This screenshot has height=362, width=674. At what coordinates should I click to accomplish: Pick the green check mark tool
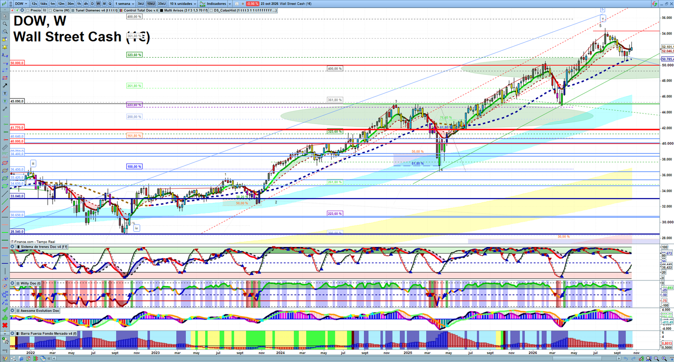pos(5,310)
